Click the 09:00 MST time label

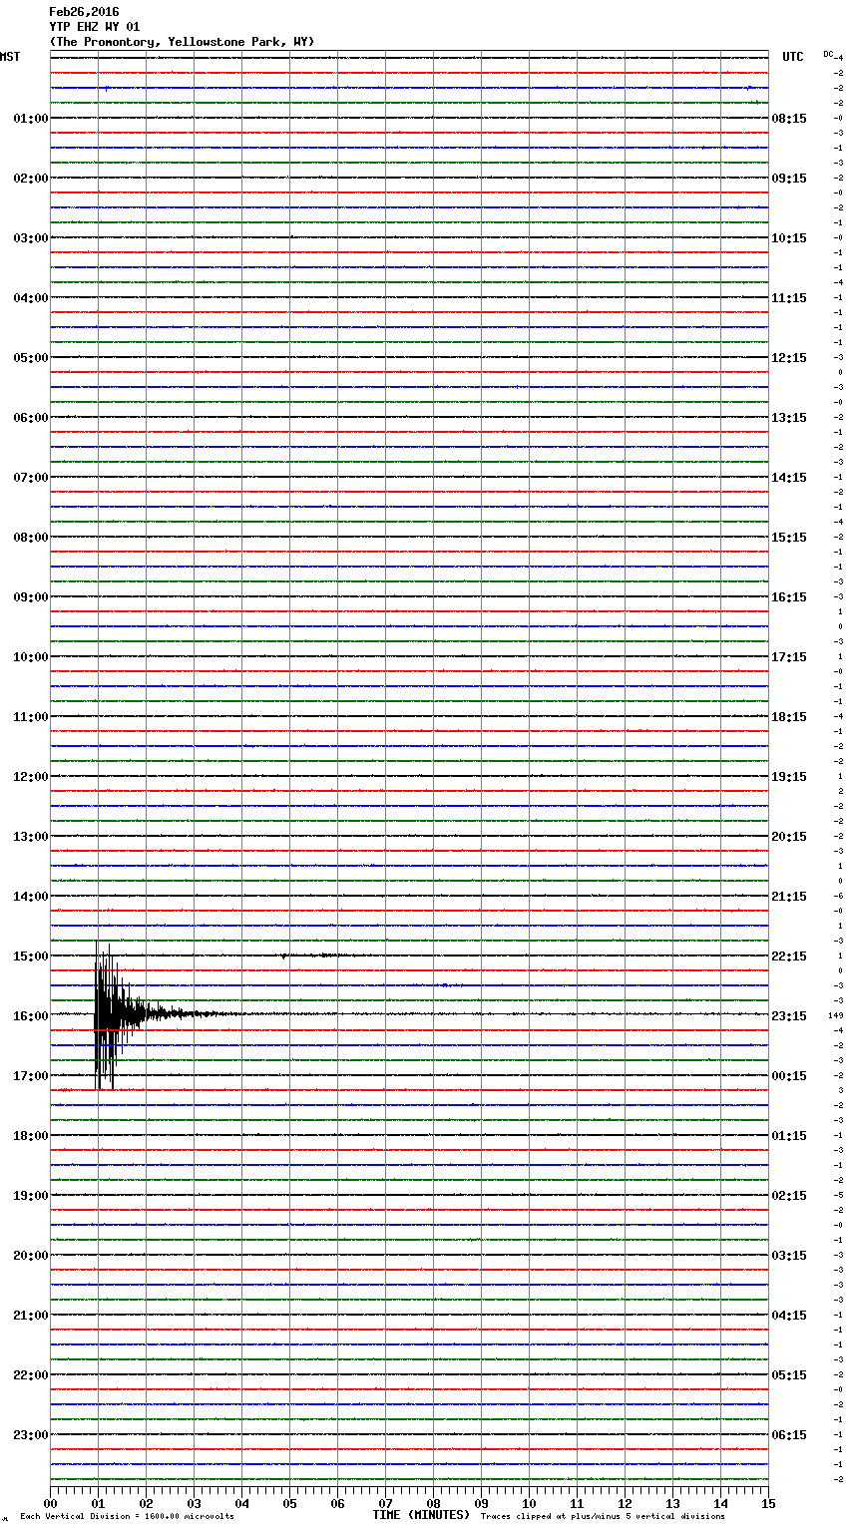coord(31,597)
